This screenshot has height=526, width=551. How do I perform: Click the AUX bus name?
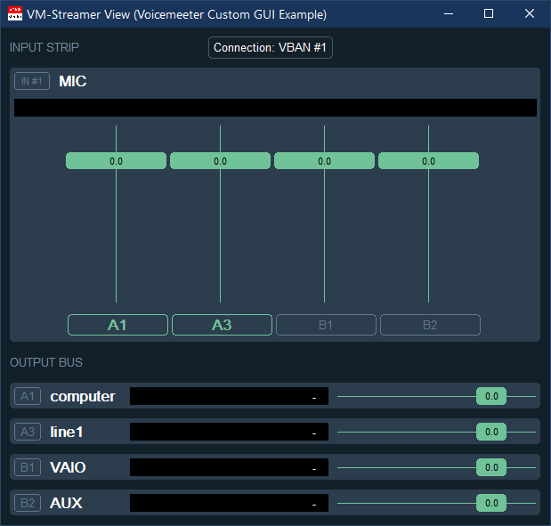(x=66, y=503)
